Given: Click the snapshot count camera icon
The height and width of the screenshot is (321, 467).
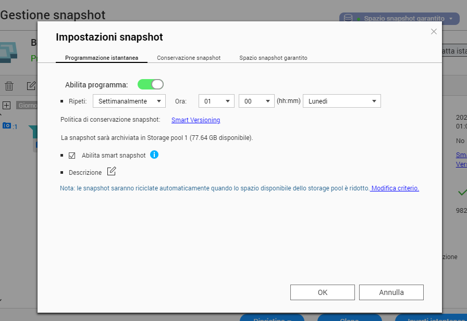Looking at the screenshot, I should tap(7, 125).
